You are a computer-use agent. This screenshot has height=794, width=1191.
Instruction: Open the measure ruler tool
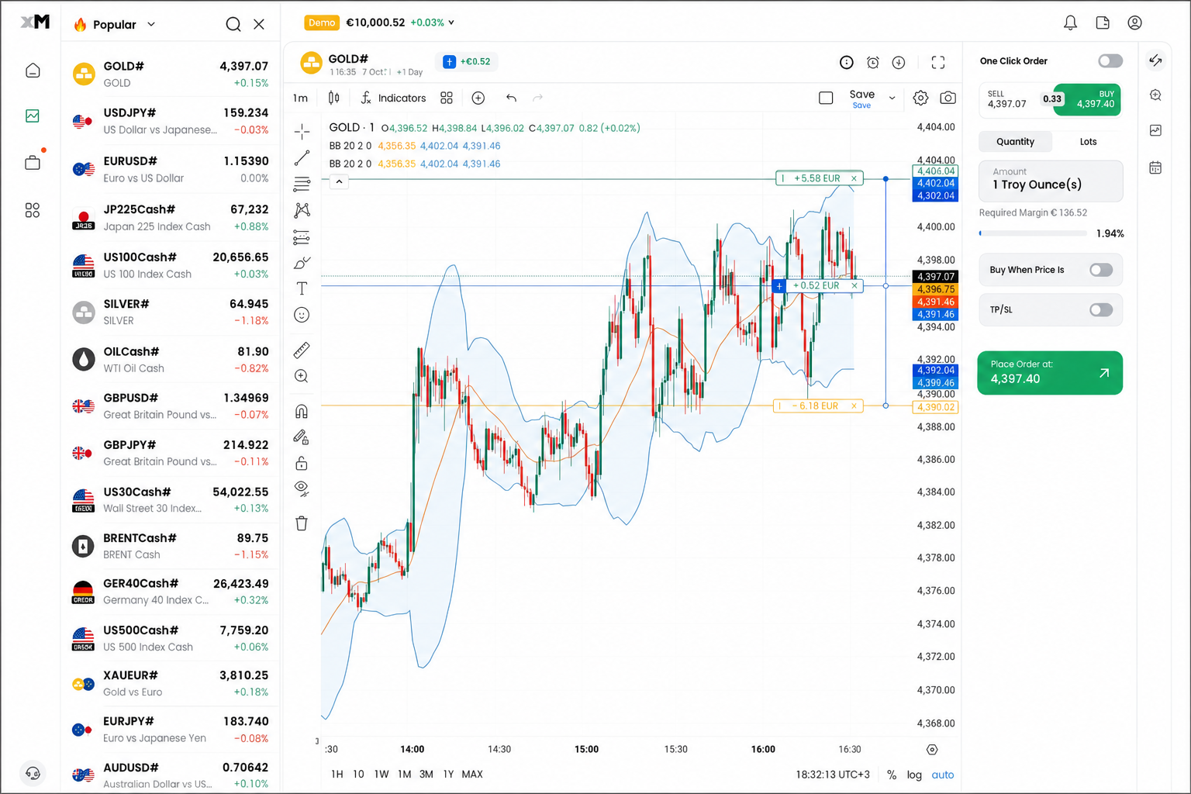pyautogui.click(x=302, y=350)
